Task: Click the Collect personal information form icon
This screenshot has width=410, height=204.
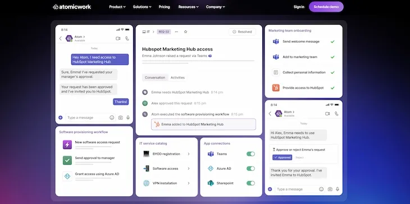Action: 276,72
